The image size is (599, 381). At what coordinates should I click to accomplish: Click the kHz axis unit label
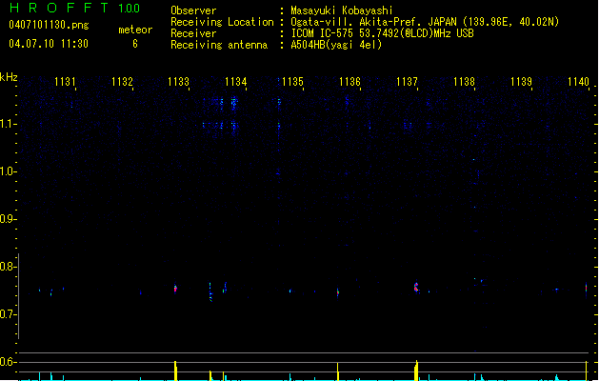click(x=9, y=77)
